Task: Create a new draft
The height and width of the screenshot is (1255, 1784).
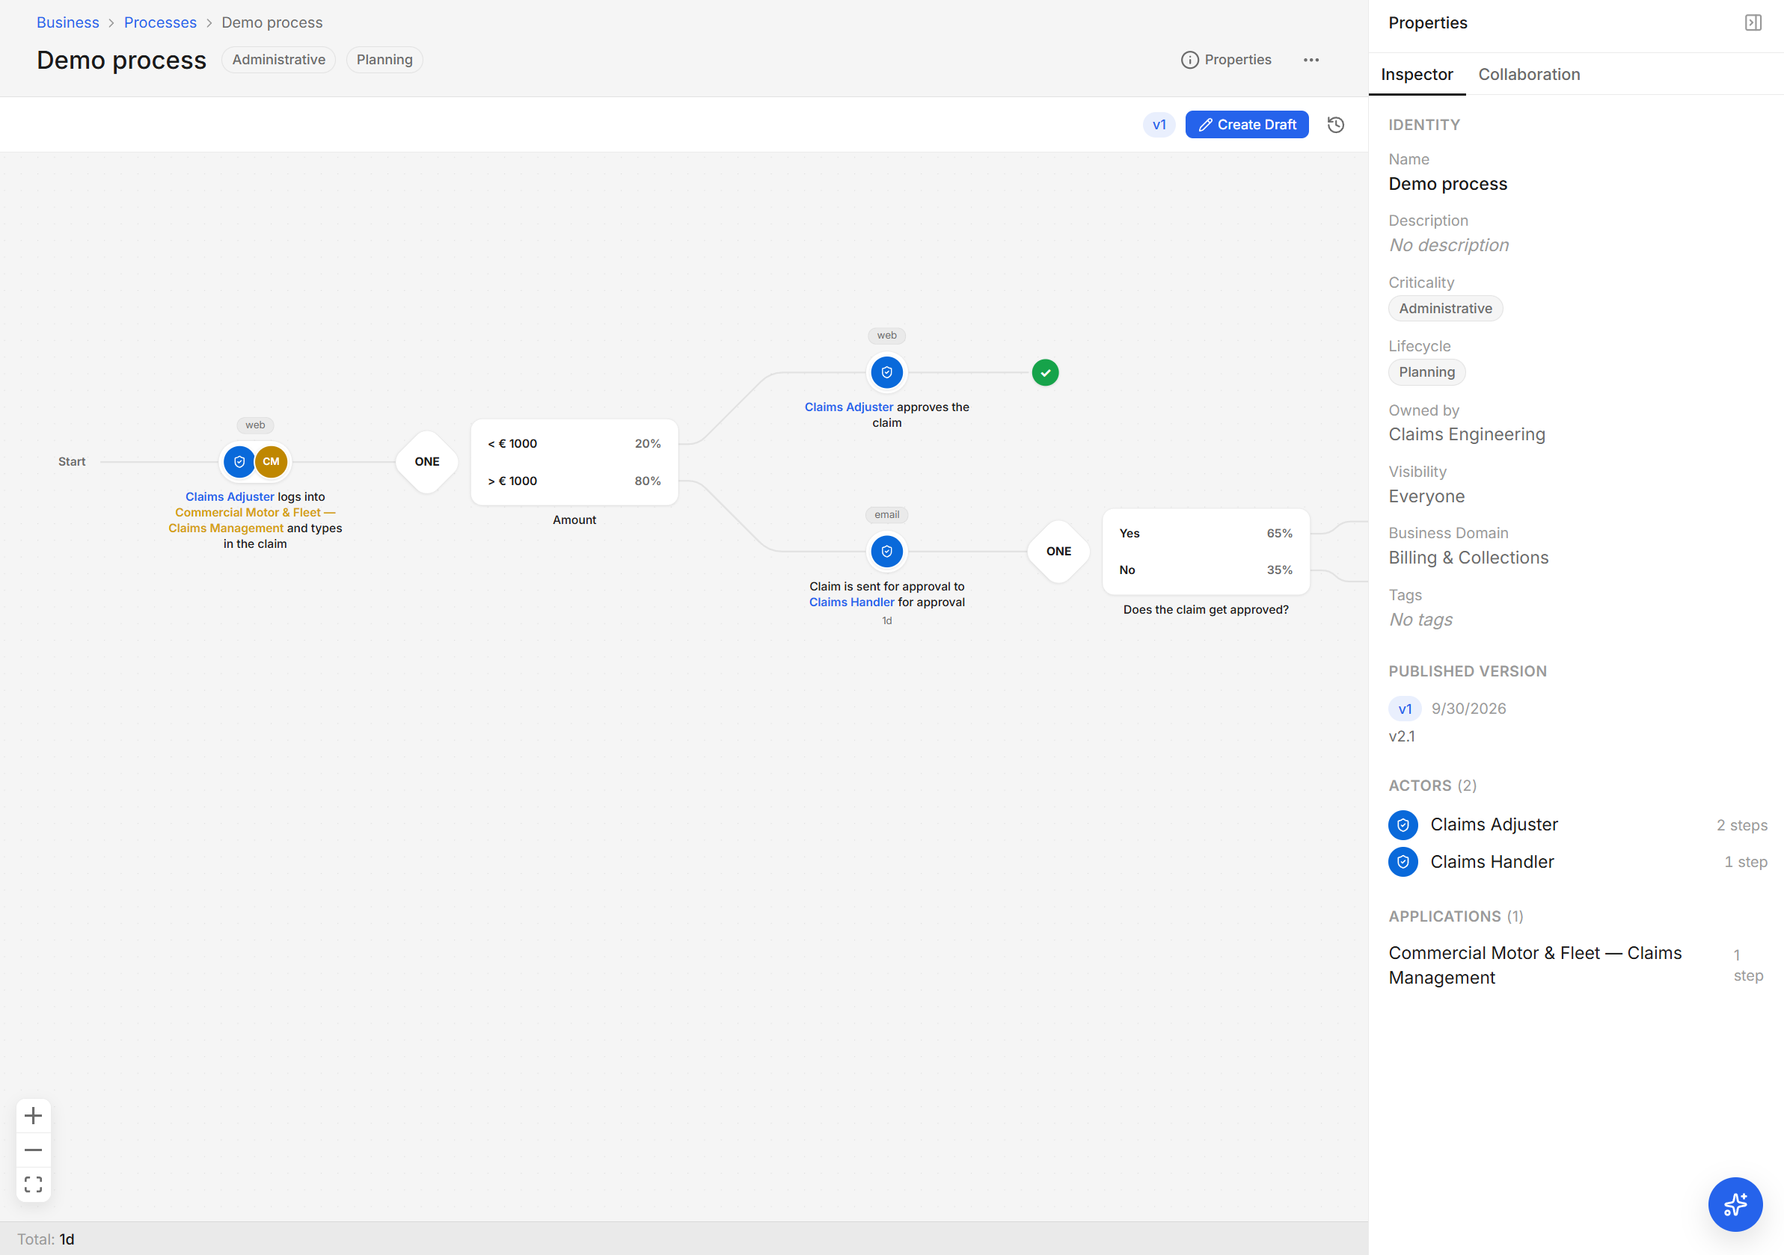Action: click(x=1246, y=124)
